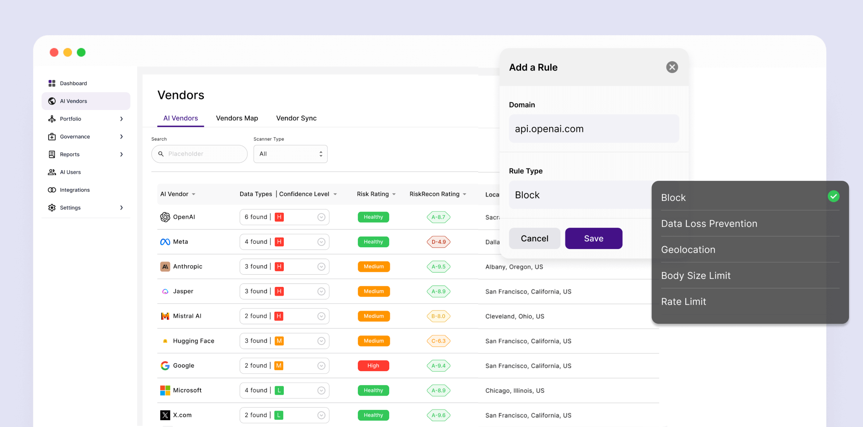Click the search magnifier icon
Image resolution: width=863 pixels, height=427 pixels.
(161, 154)
